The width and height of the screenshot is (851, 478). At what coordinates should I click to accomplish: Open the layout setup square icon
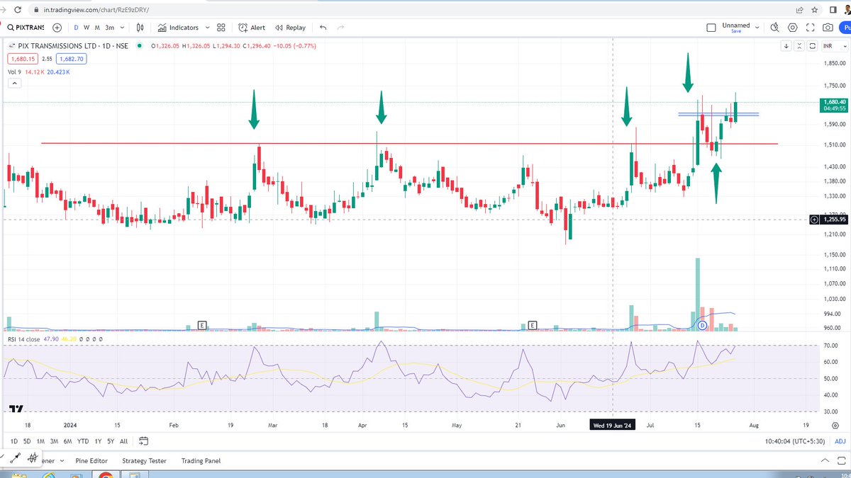coord(711,28)
